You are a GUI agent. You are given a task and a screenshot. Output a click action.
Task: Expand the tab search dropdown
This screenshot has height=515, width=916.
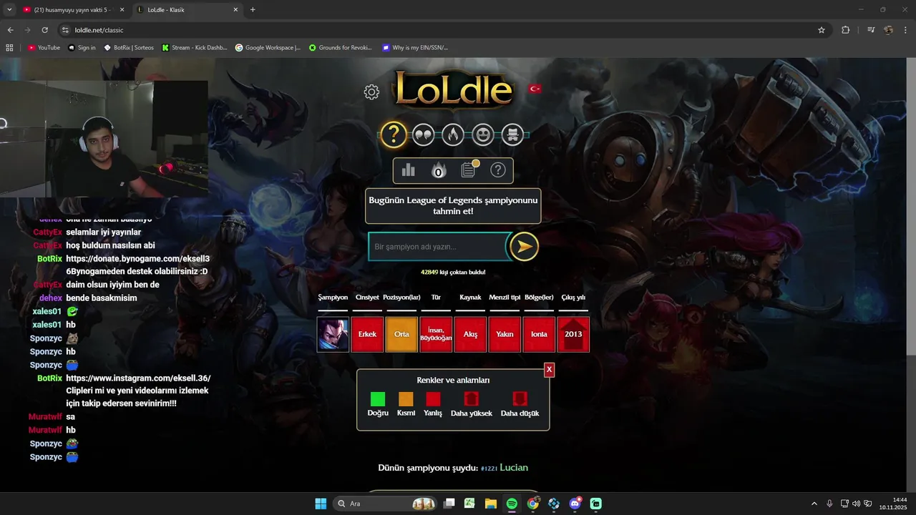coord(9,10)
